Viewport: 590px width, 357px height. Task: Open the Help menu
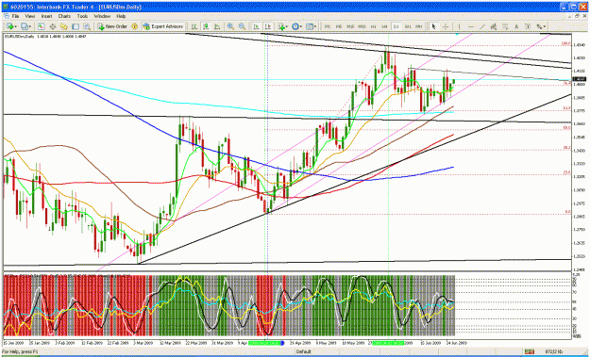(x=121, y=17)
